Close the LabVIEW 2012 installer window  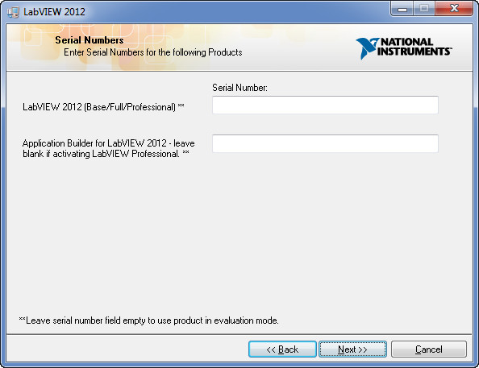[454, 9]
